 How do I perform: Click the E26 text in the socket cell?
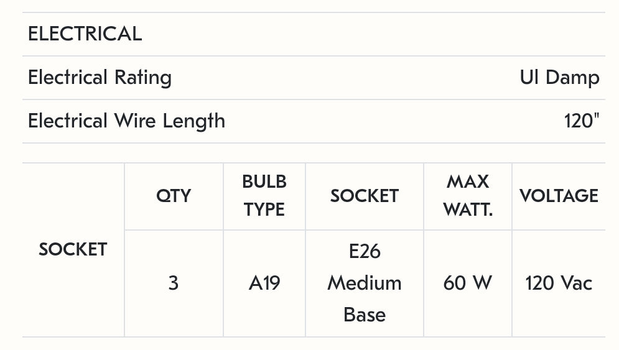(x=365, y=252)
